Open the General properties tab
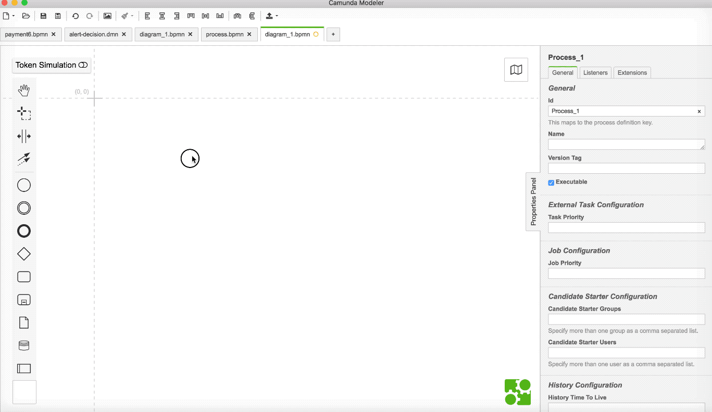The height and width of the screenshot is (412, 712). click(x=563, y=73)
